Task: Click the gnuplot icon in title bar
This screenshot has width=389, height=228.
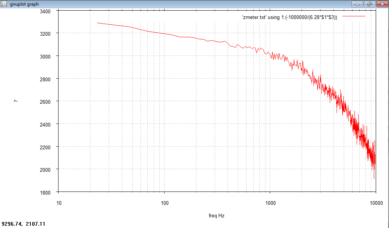Action: point(4,4)
